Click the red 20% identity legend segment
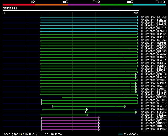The image size is (168, 136). (19, 5)
